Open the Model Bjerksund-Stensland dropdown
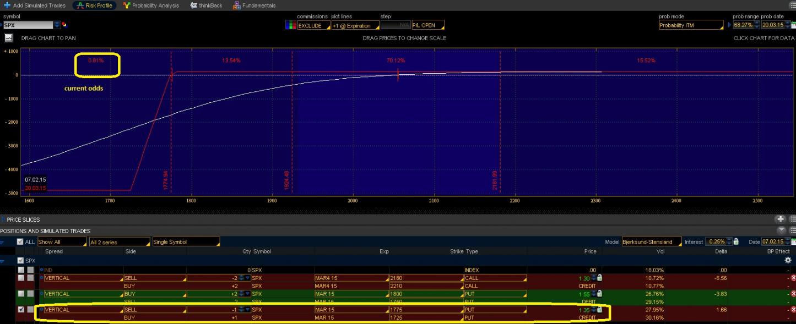Image resolution: width=796 pixels, height=324 pixels. [652, 242]
